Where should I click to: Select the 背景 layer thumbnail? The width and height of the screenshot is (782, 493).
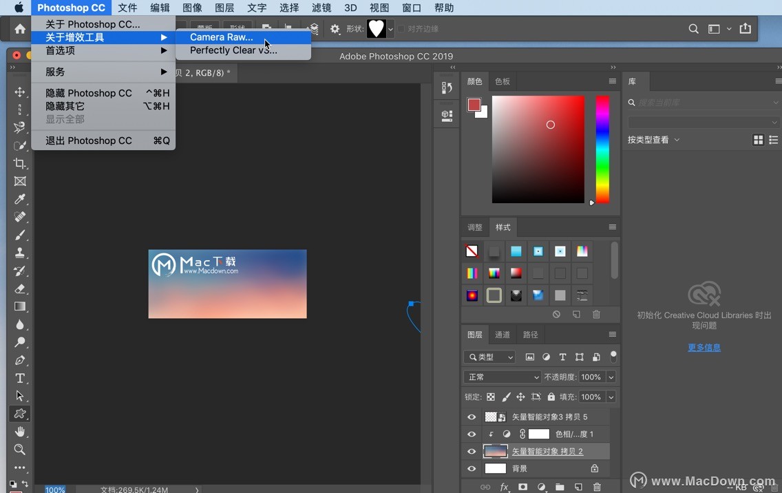point(495,468)
